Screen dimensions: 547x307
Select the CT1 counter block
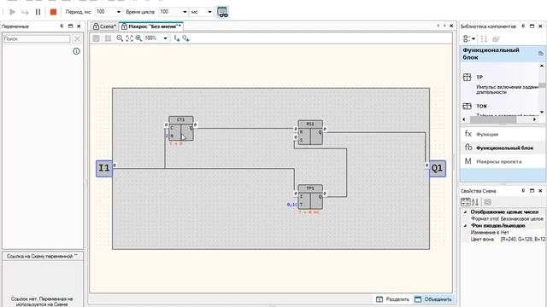click(181, 129)
